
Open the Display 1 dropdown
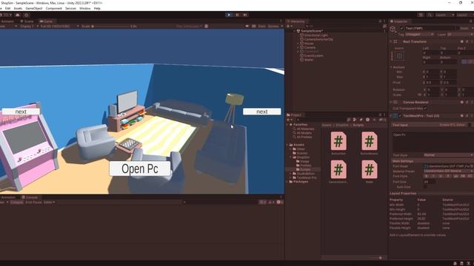click(x=29, y=27)
